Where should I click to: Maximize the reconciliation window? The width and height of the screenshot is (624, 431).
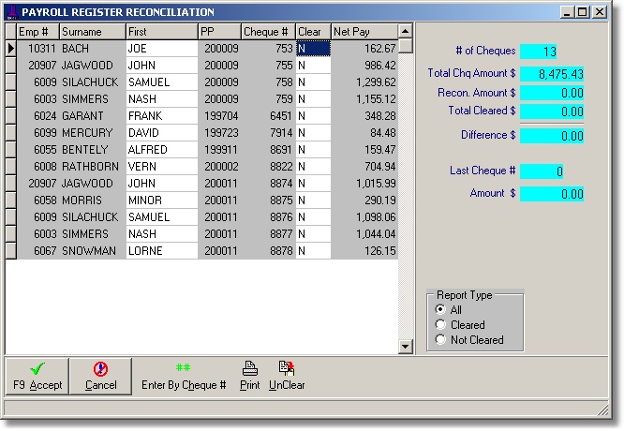tap(583, 12)
